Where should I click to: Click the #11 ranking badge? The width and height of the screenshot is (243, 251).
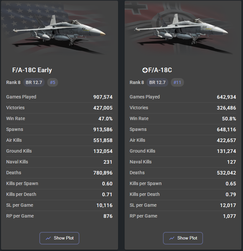click(x=177, y=82)
